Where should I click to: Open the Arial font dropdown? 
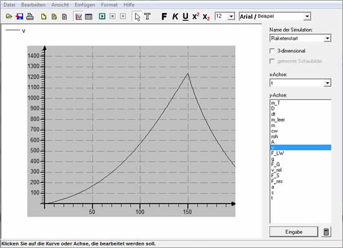(307, 17)
